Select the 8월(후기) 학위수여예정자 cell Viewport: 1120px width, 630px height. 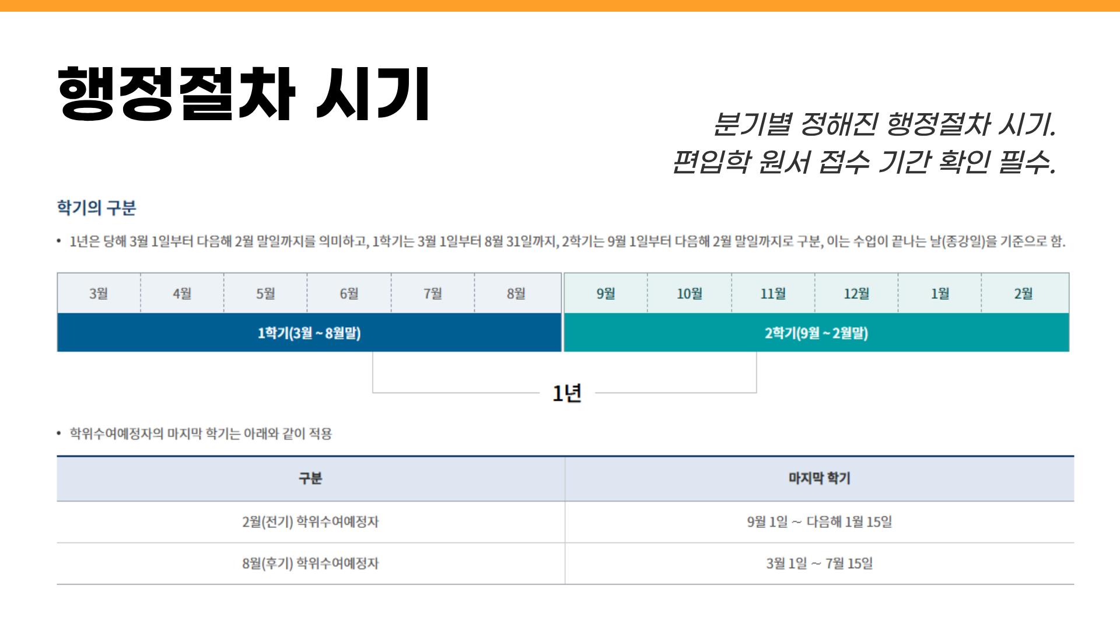point(310,563)
